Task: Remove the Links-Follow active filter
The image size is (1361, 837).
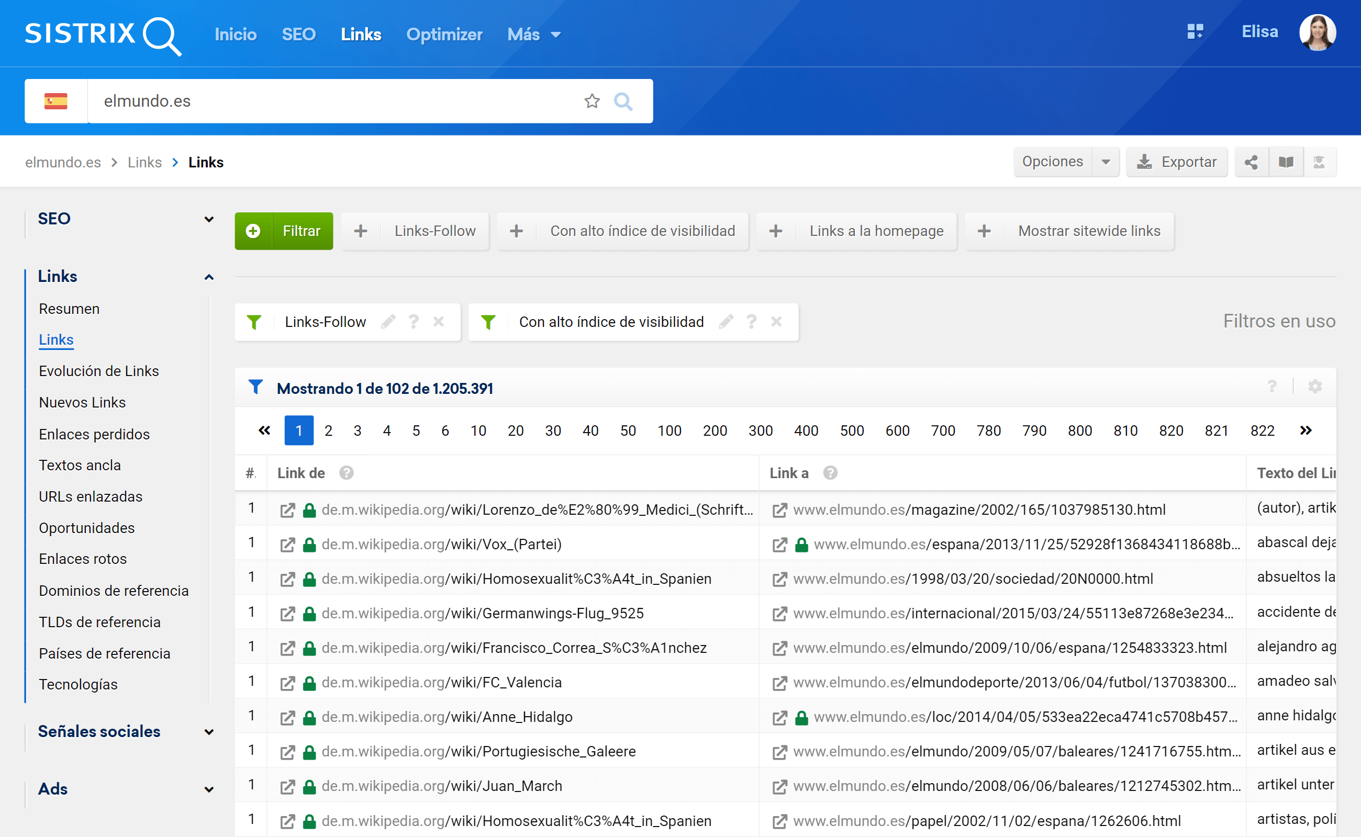Action: coord(439,322)
